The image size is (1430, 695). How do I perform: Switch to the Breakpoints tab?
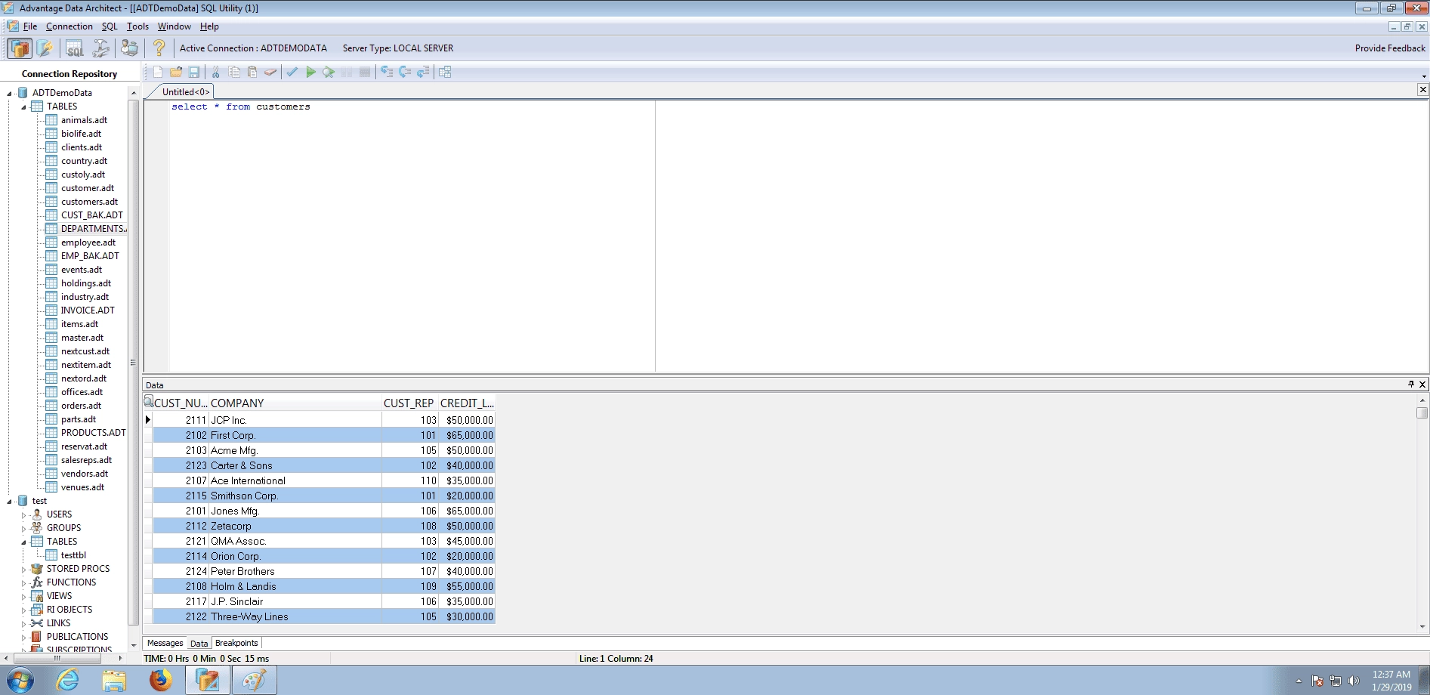click(236, 643)
